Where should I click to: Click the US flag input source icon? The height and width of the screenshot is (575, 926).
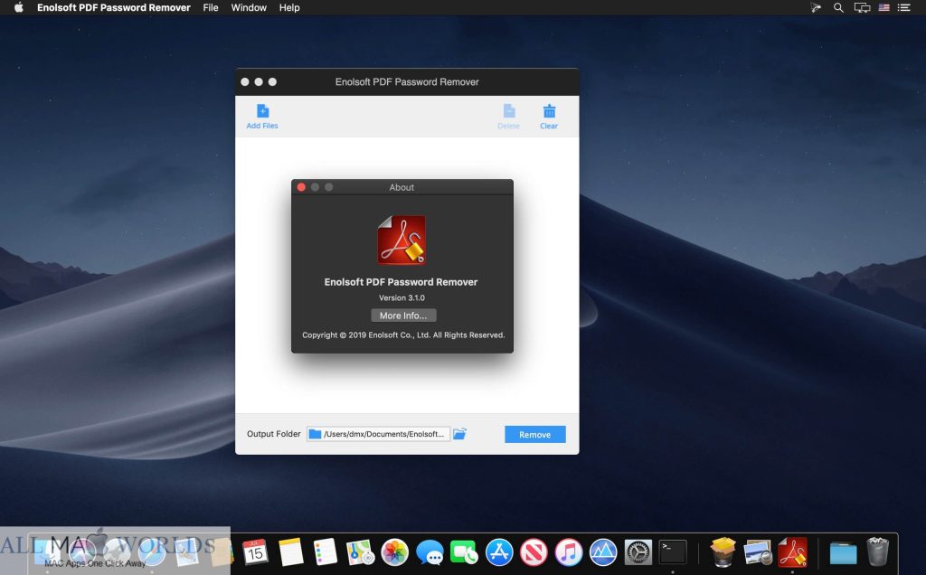click(883, 7)
